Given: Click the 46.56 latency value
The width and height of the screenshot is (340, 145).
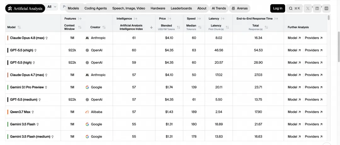Looking at the screenshot, I should tap(218, 50).
